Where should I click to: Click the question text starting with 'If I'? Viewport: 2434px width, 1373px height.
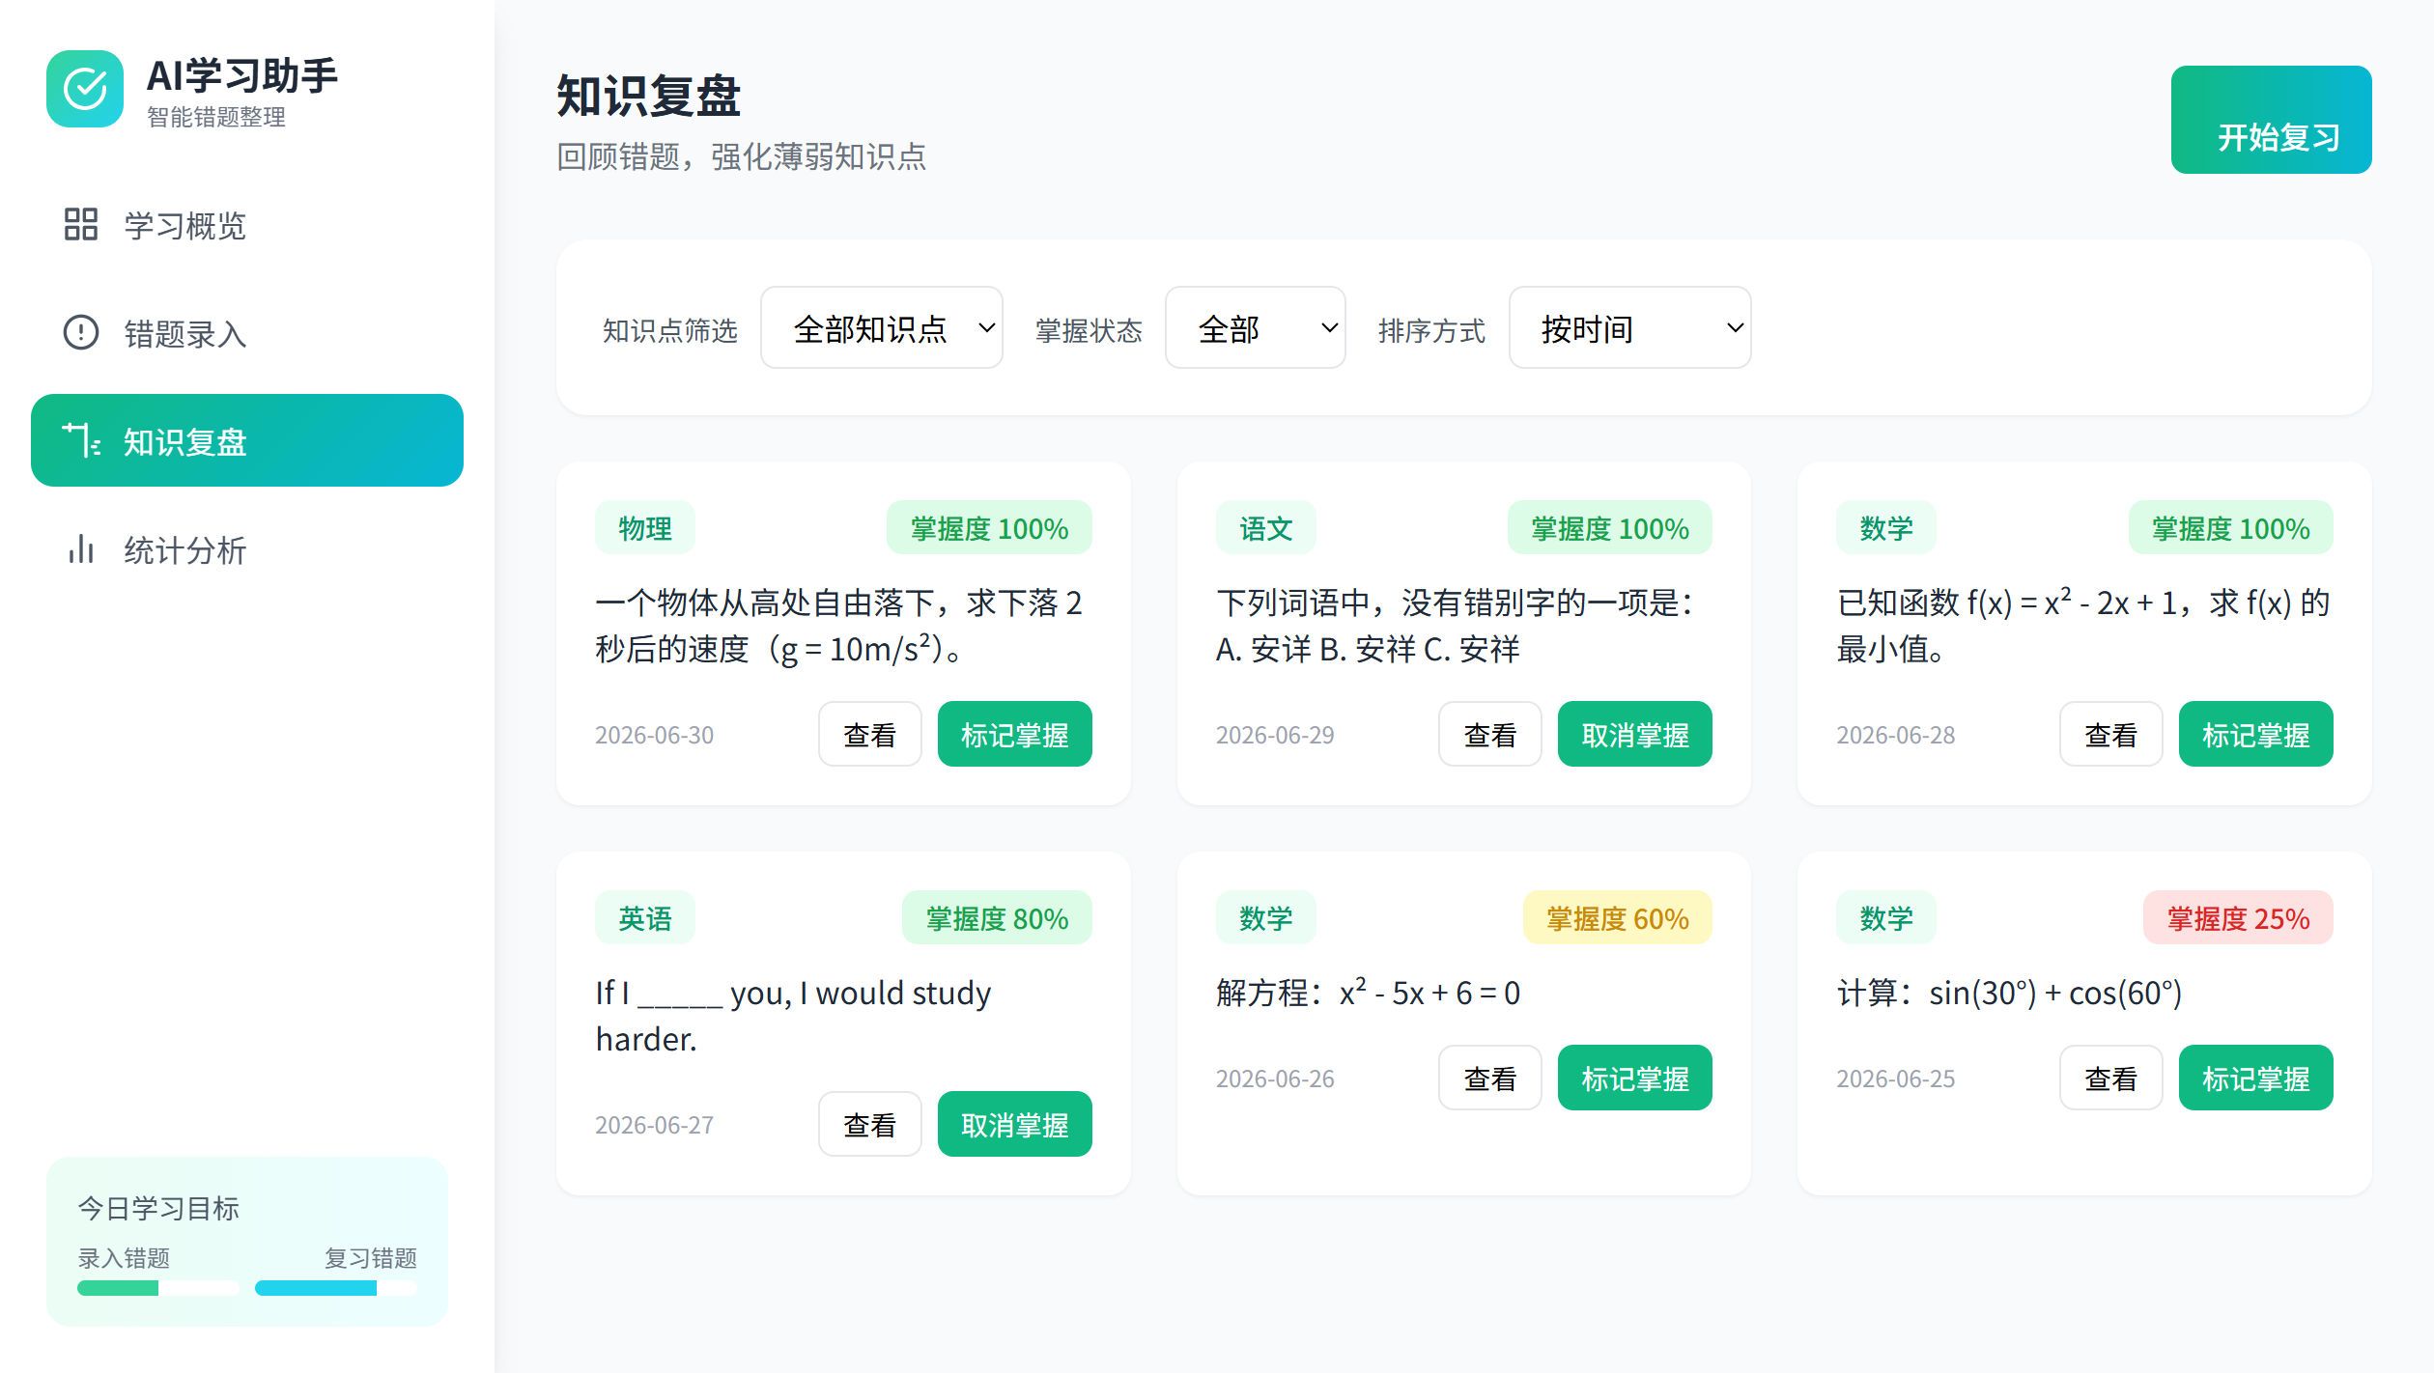click(x=793, y=1016)
